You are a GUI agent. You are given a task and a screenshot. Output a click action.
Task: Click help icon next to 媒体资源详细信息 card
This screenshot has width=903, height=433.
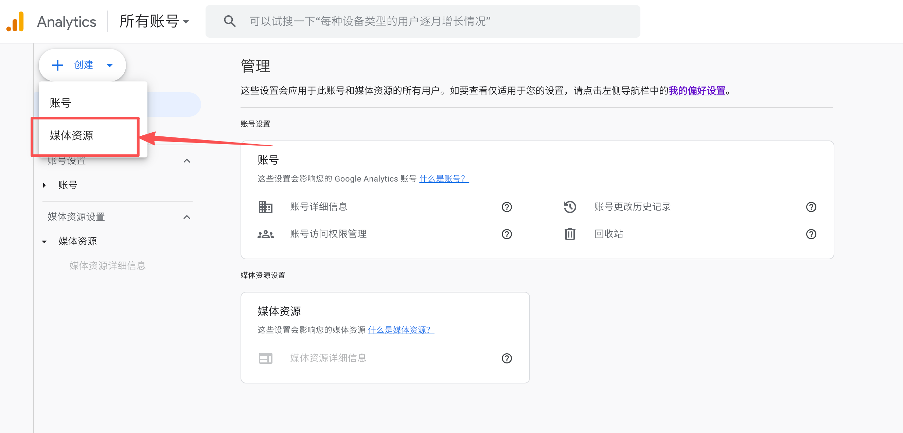click(506, 358)
